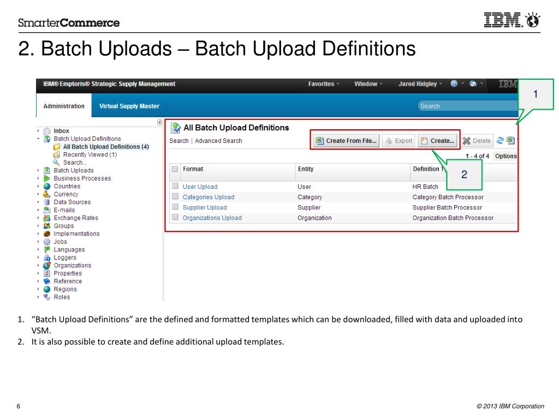The height and width of the screenshot is (419, 559).
Task: Click the Implementations icon
Action: coord(47,234)
